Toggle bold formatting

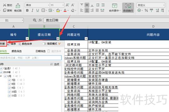(27, 10)
